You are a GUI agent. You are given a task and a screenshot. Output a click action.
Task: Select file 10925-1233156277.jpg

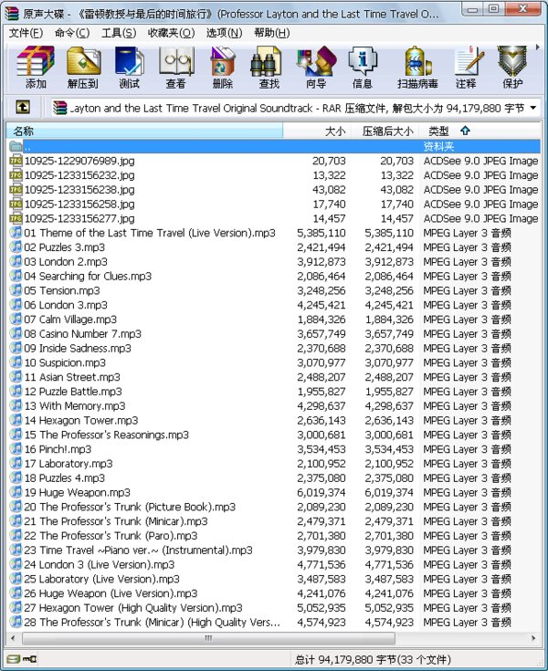pyautogui.click(x=274, y=219)
